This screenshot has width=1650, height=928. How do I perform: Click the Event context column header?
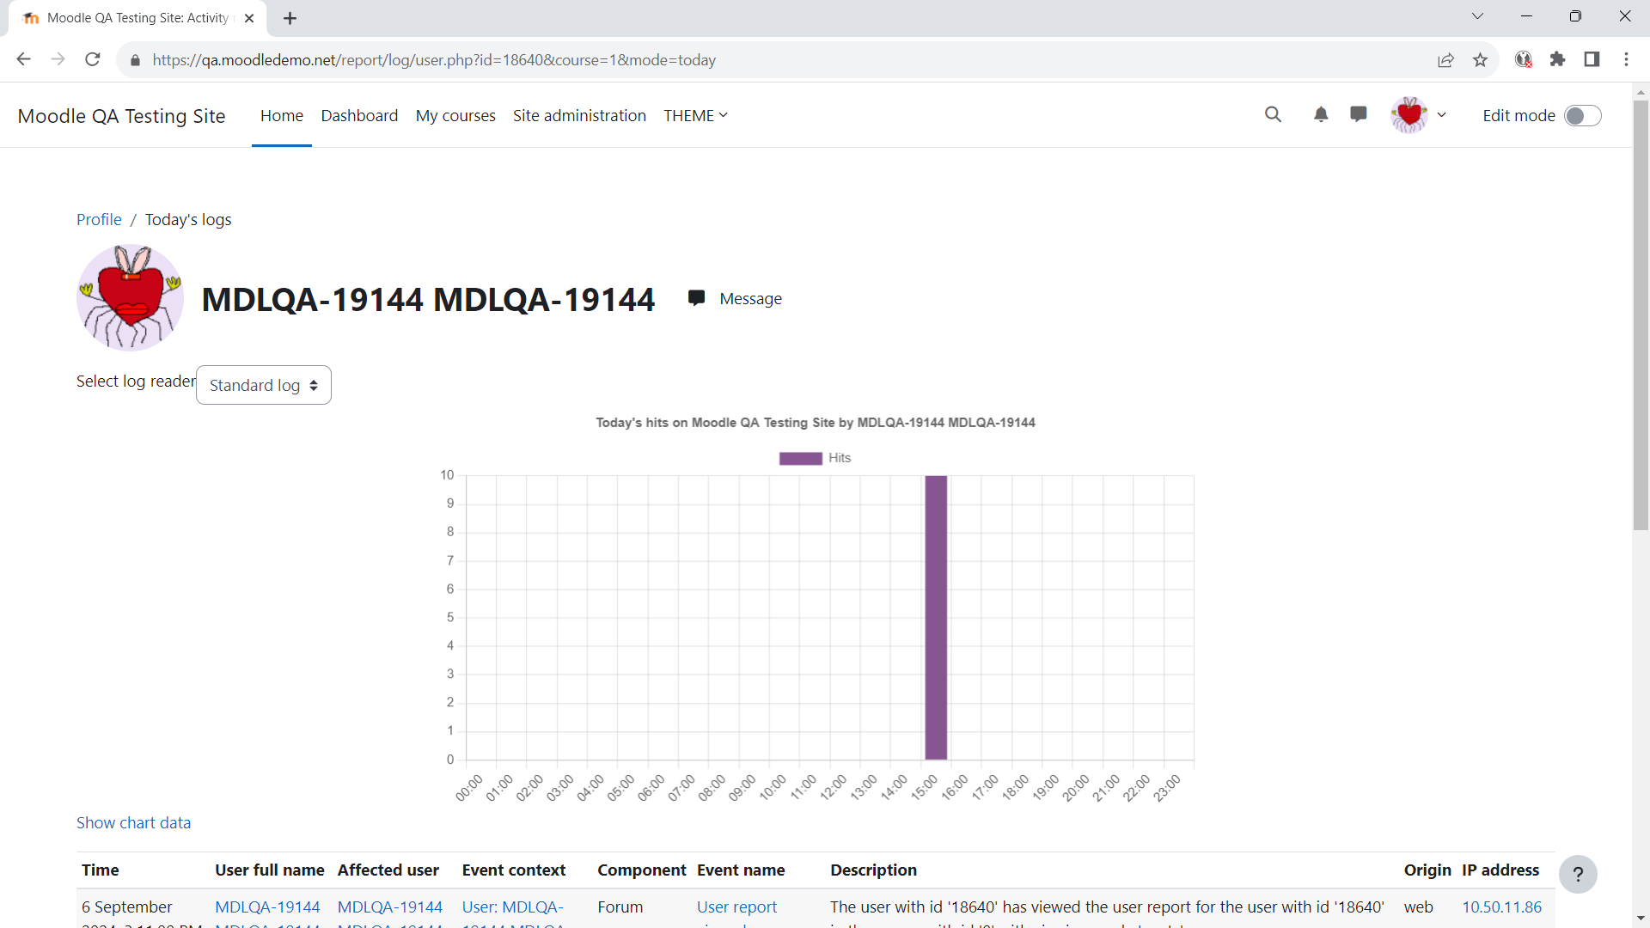coord(514,870)
